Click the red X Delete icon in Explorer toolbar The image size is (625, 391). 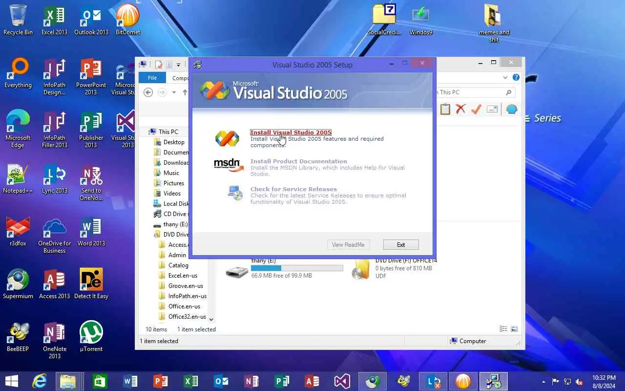point(460,109)
